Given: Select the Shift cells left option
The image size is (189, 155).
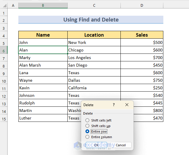Looking at the screenshot, I should click(x=87, y=120).
